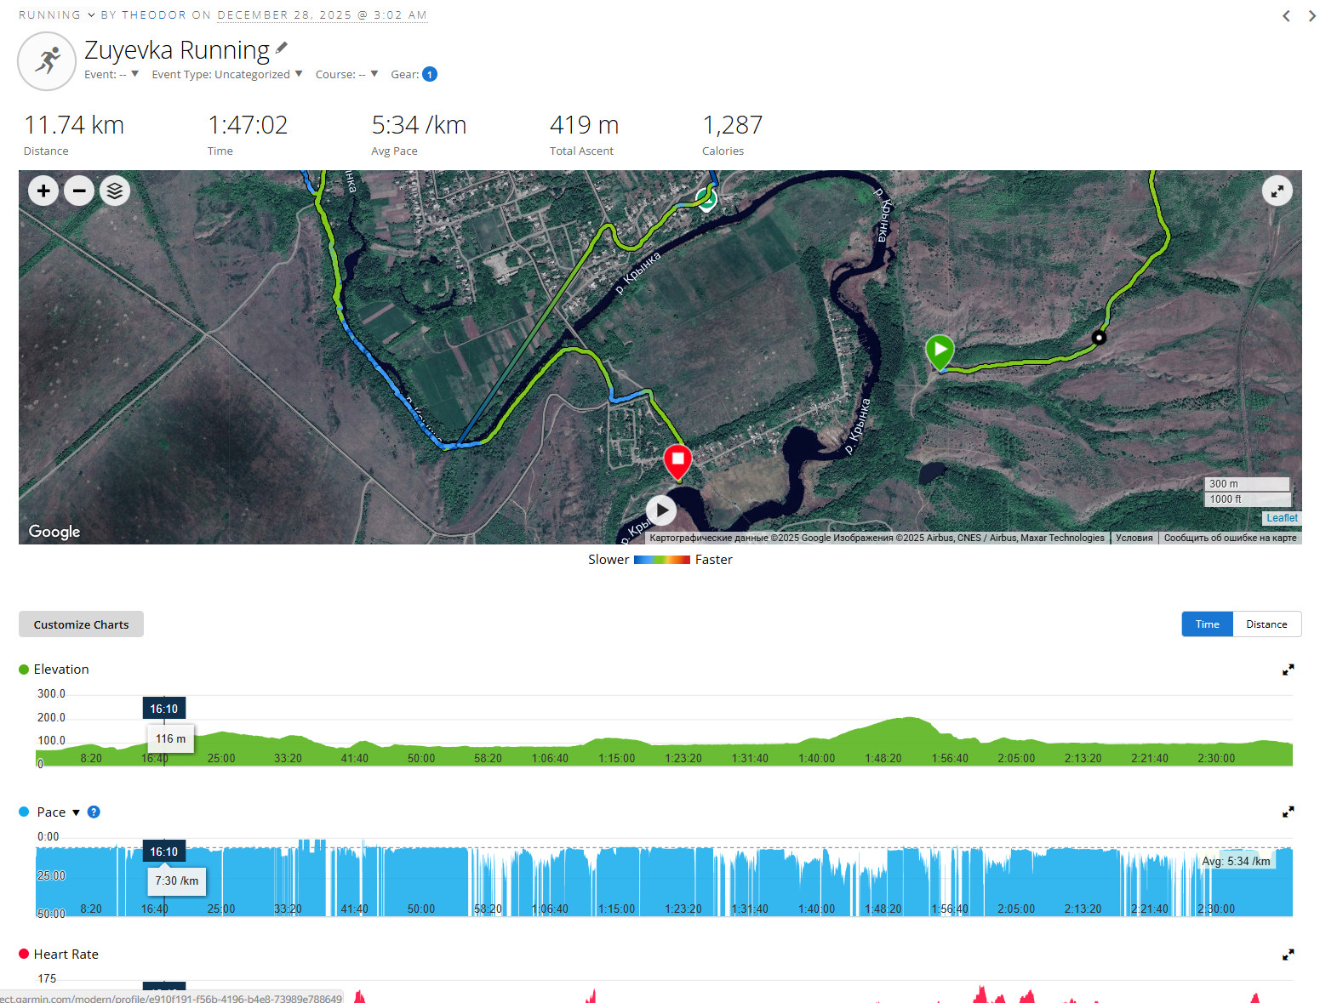This screenshot has width=1320, height=1003.
Task: Click the 16:10 marker on the Pace chart
Action: pos(164,852)
